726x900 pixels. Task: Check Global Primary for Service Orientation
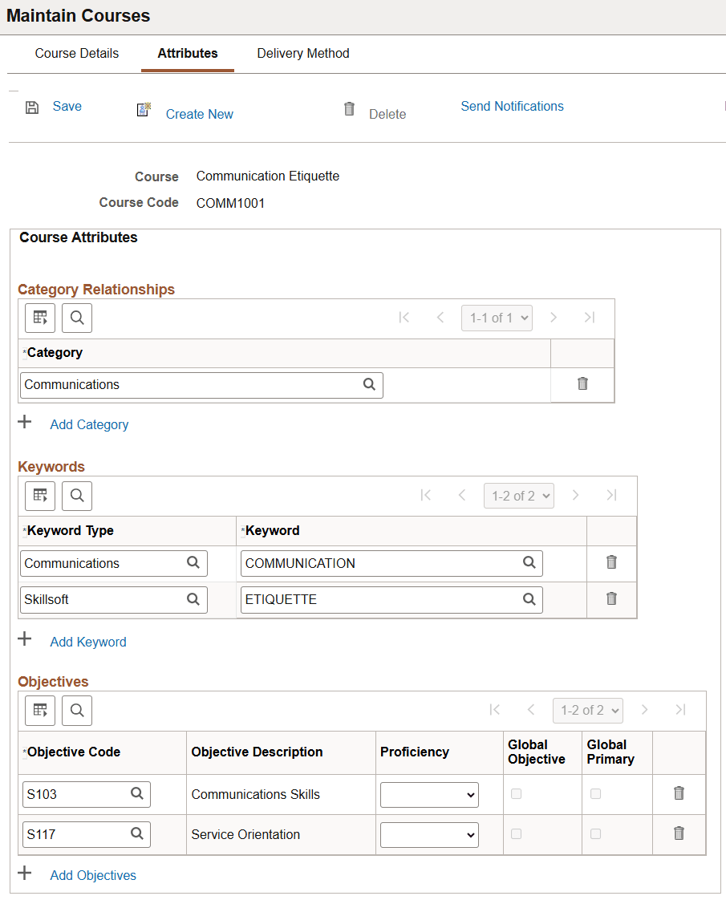click(x=595, y=834)
